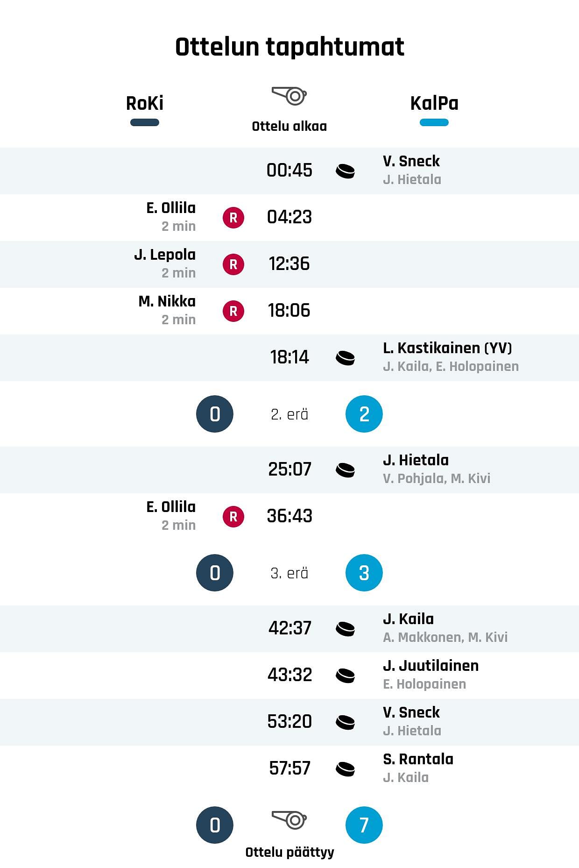This screenshot has height=868, width=579.
Task: Click the puck icon at 00:45
Action: tap(346, 171)
